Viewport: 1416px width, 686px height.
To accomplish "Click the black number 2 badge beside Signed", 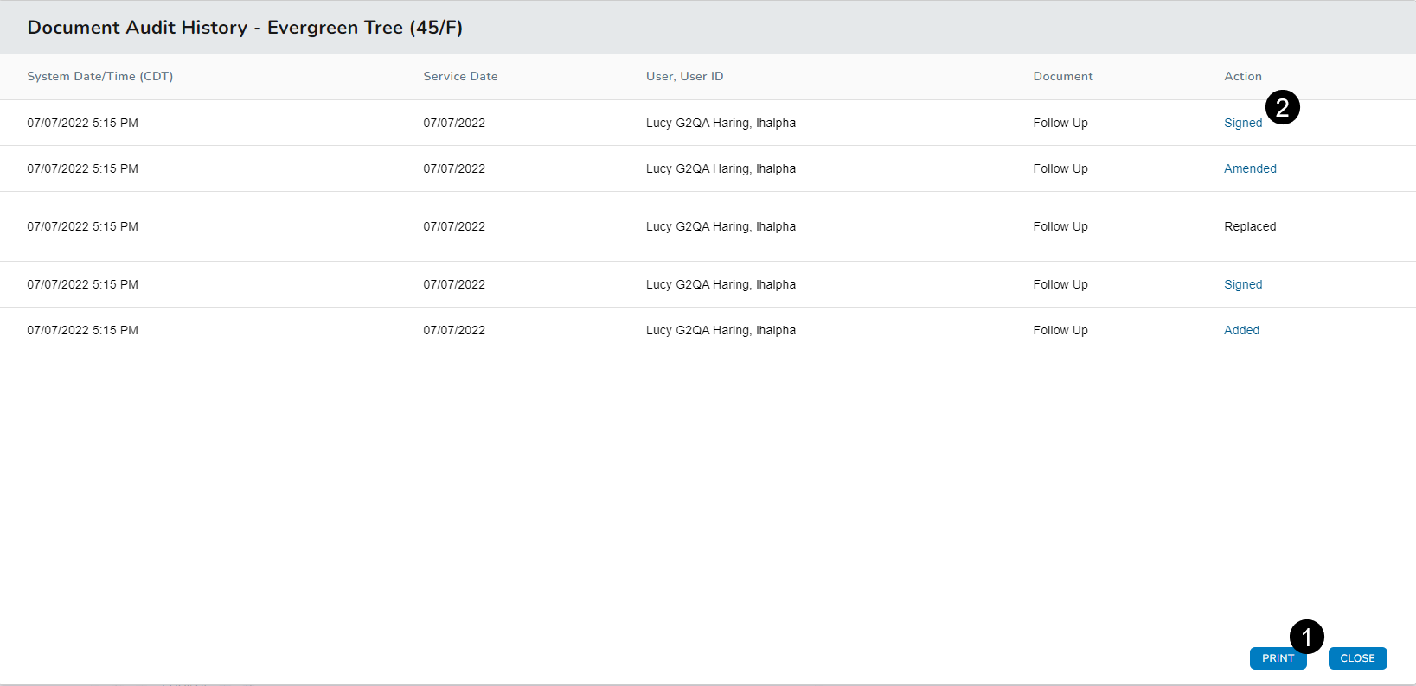I will 1282,107.
